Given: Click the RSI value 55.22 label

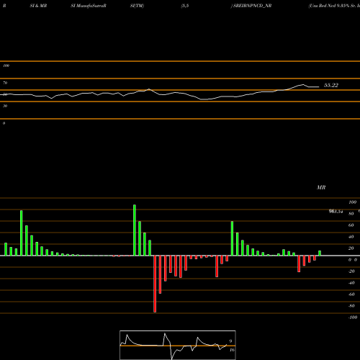Looking at the screenshot, I should 331,85.
